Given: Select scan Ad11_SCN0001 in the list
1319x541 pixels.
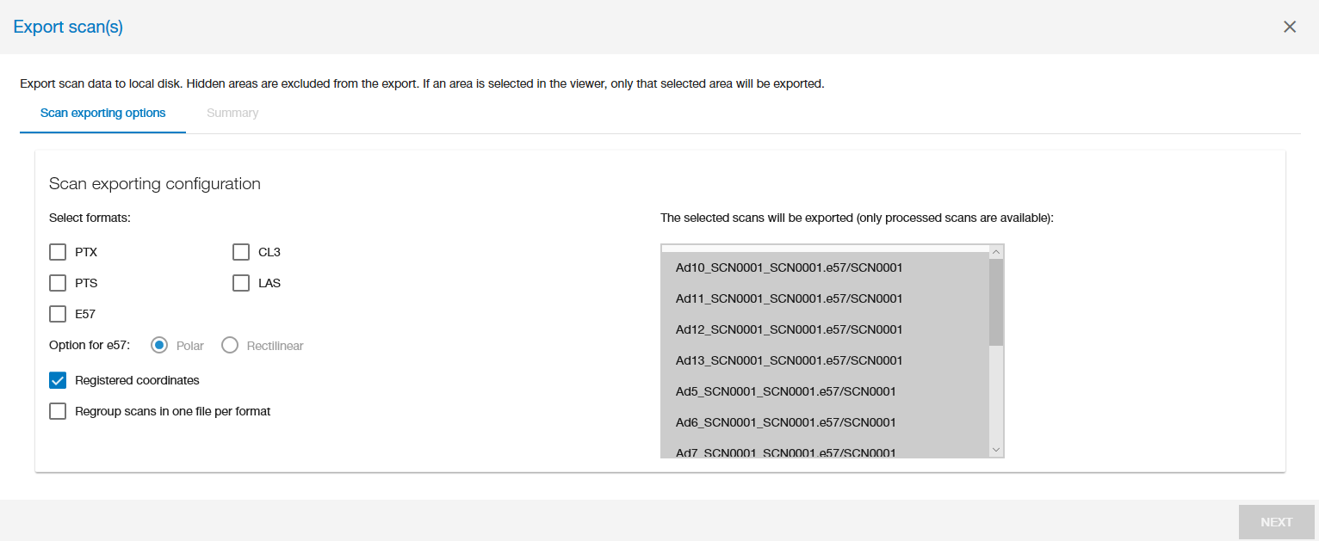Looking at the screenshot, I should (x=789, y=298).
